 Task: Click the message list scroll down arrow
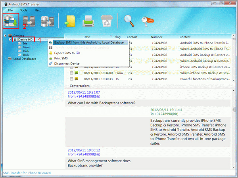(234, 80)
